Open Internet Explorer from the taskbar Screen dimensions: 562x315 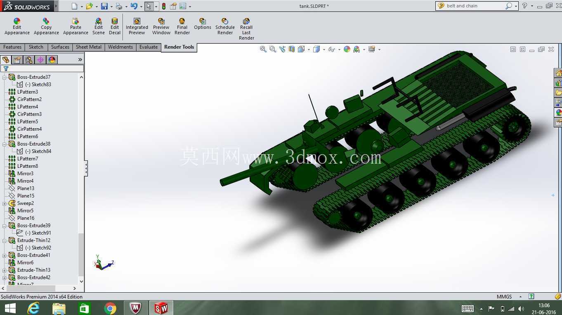pos(33,308)
